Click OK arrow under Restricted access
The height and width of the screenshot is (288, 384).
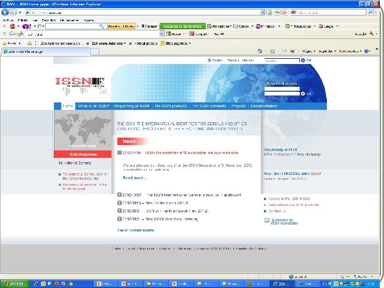(x=303, y=93)
